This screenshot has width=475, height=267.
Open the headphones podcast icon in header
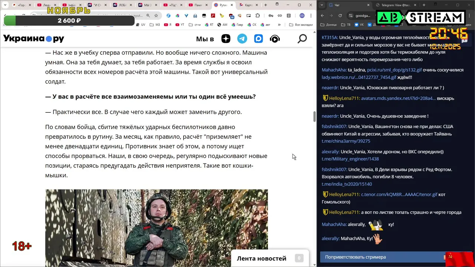click(275, 39)
